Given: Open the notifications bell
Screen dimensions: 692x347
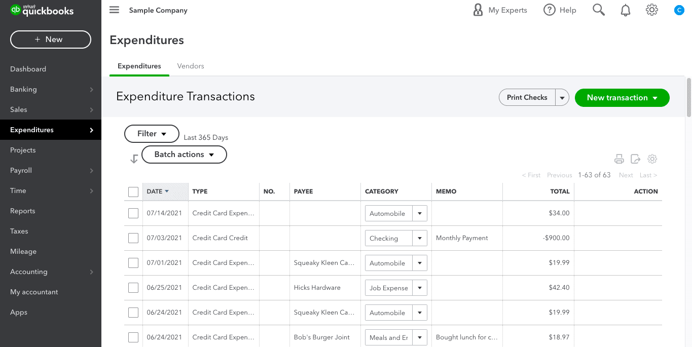Looking at the screenshot, I should pyautogui.click(x=626, y=10).
